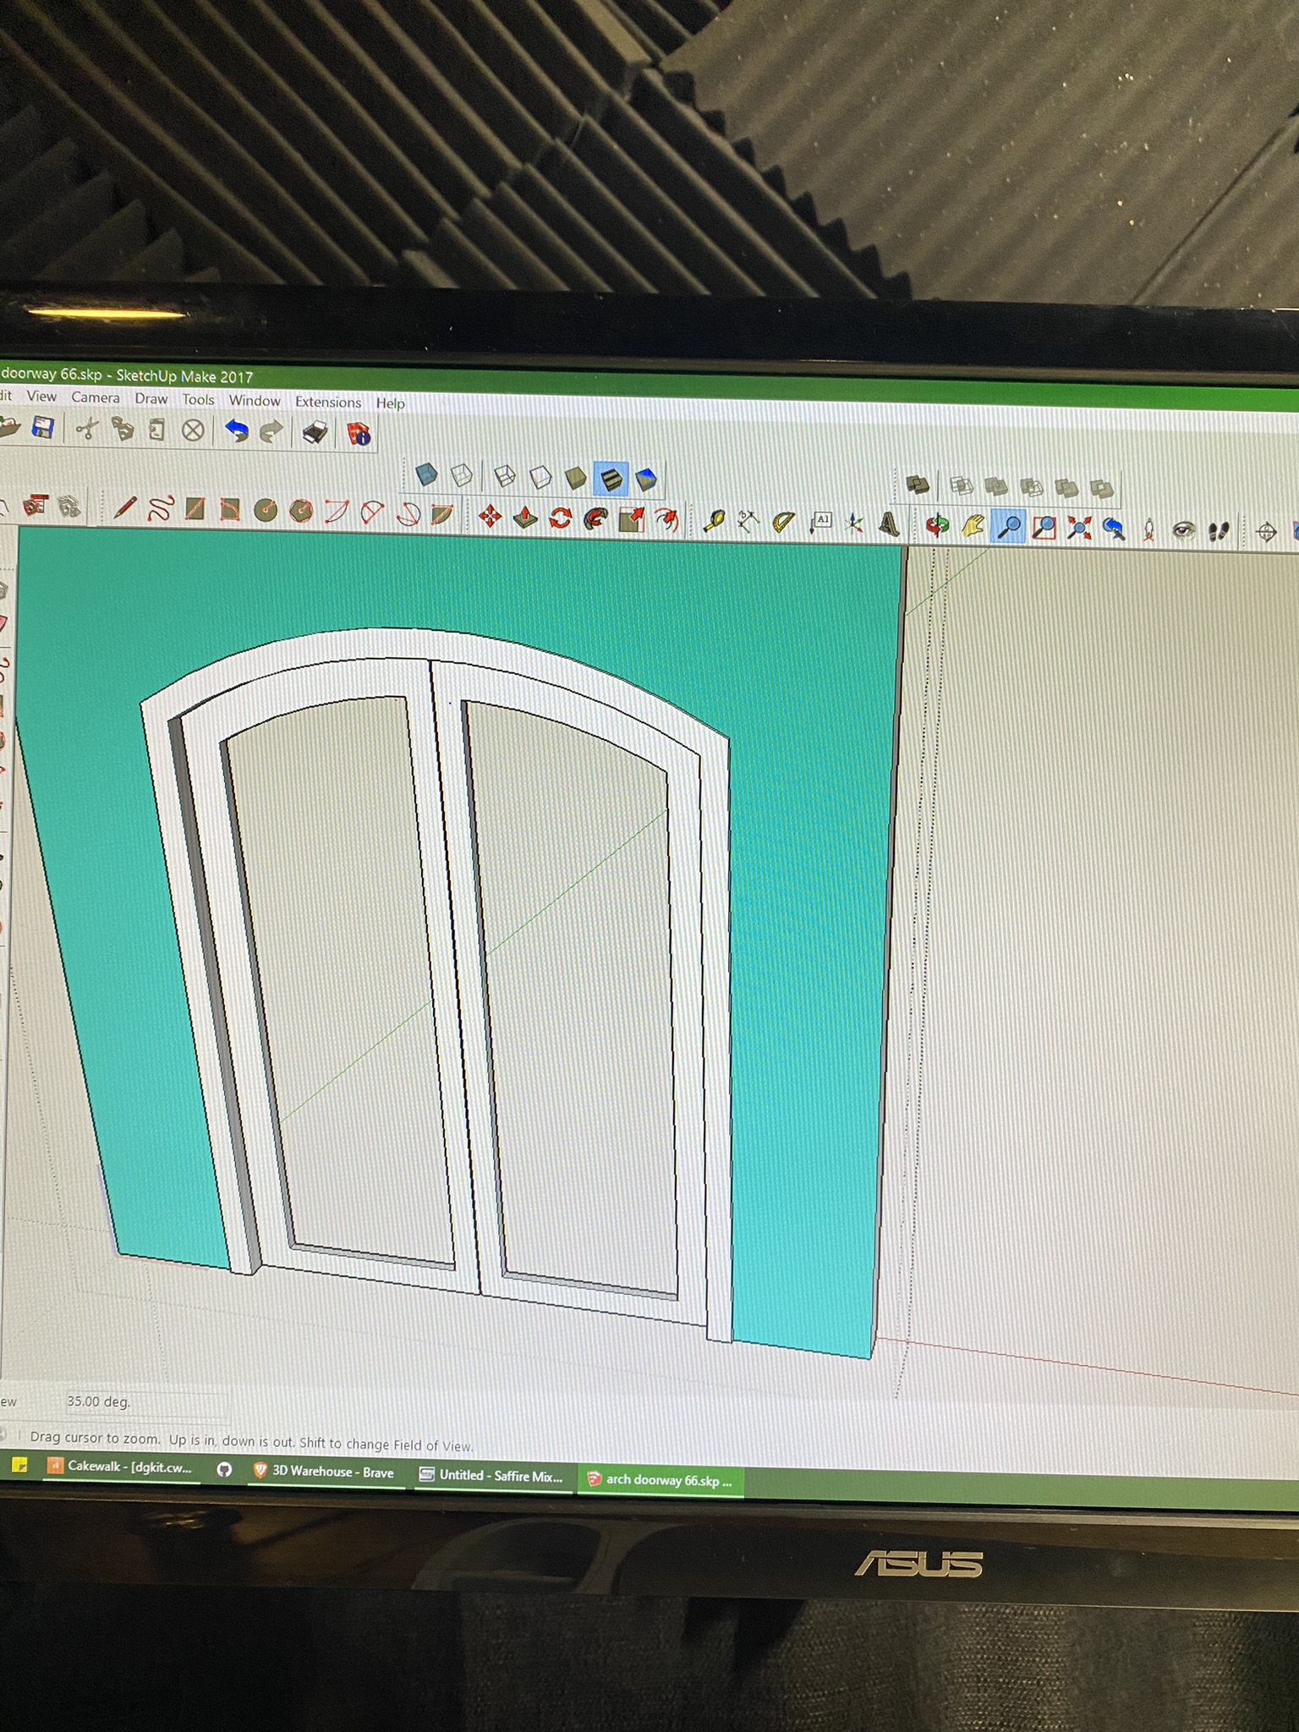Click the Redo arrow icon
1299x1732 pixels.
pos(271,432)
